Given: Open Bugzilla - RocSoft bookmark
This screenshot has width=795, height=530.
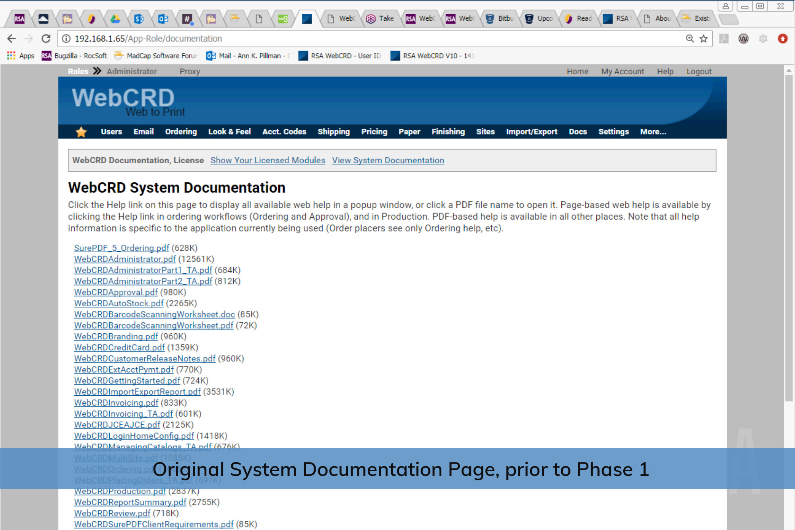Looking at the screenshot, I should point(74,56).
